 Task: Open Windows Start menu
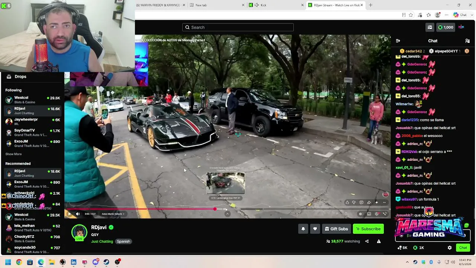coord(8,262)
